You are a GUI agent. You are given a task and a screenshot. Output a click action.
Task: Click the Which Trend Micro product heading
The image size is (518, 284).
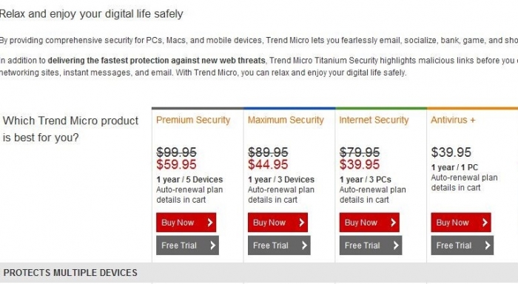coord(70,129)
